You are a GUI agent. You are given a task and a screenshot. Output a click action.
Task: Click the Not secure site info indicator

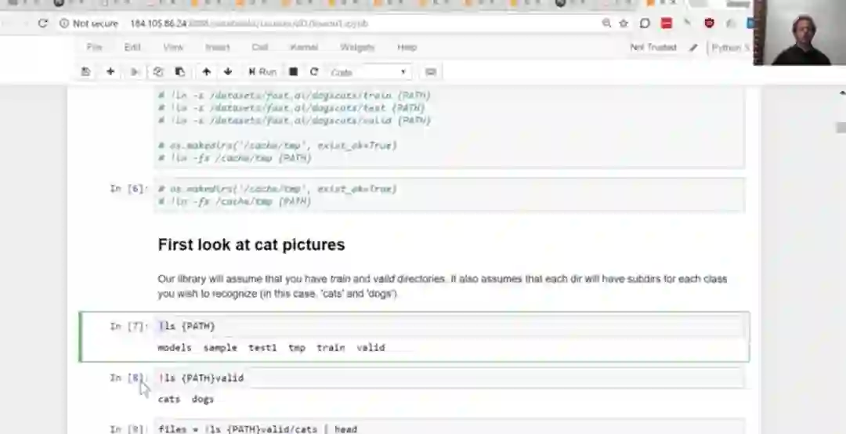[89, 24]
